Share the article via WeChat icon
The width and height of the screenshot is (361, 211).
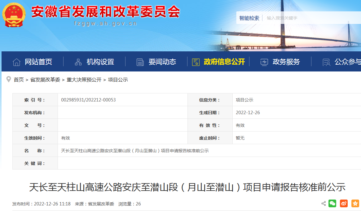[x=332, y=203]
